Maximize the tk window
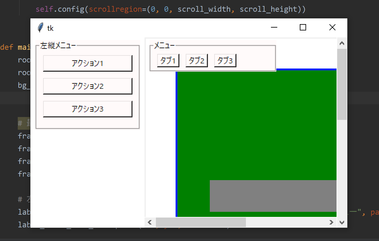379x241 pixels. pos(303,27)
